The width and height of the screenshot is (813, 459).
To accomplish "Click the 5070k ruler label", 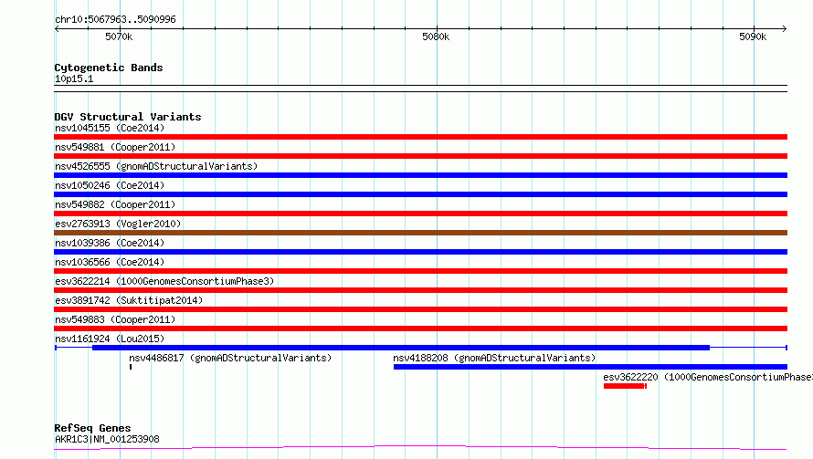I will [x=119, y=37].
